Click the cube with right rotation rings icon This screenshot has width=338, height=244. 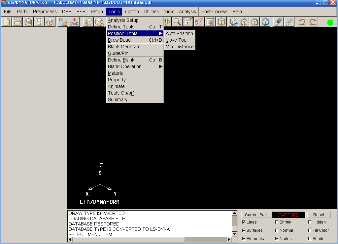pyautogui.click(x=99, y=22)
